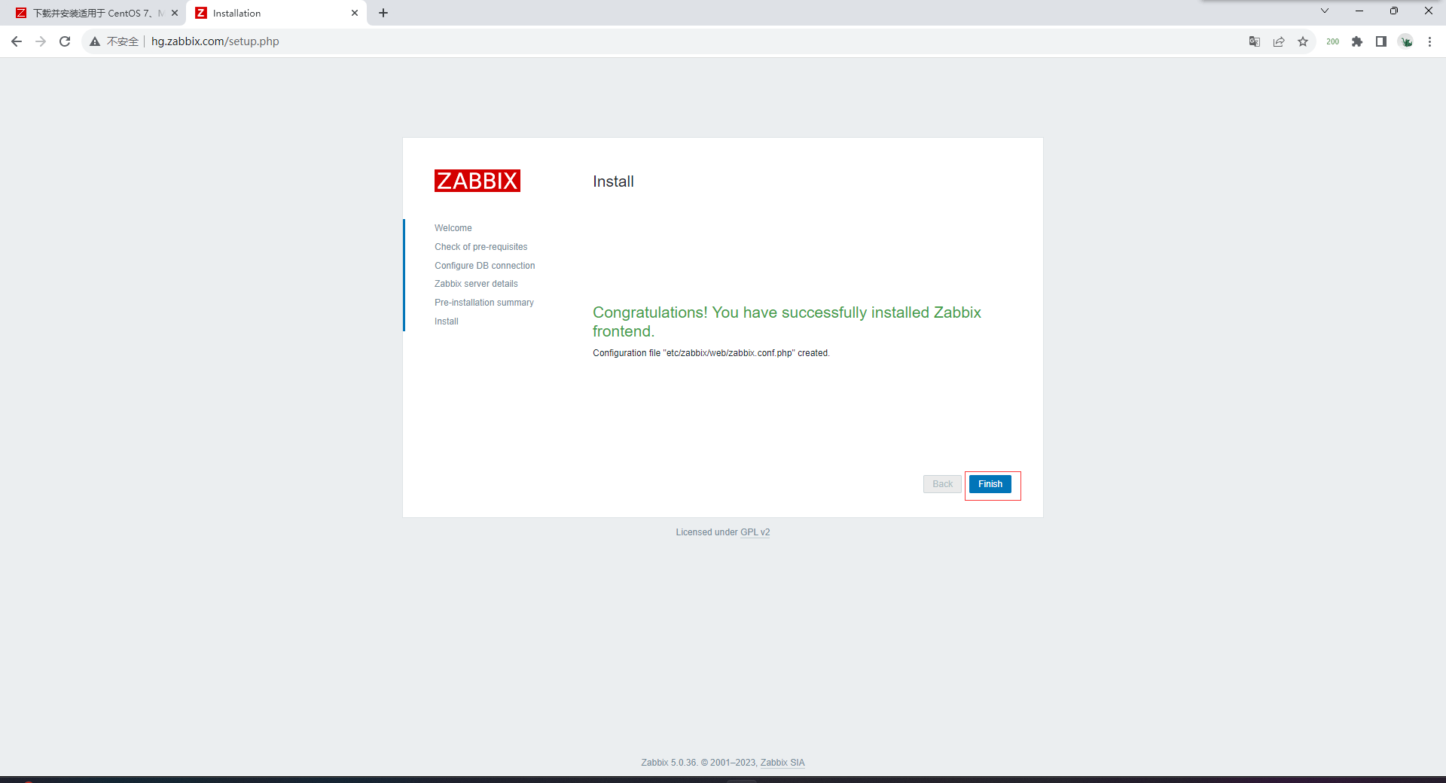Go forward in browser history
This screenshot has height=783, width=1446.
point(41,41)
